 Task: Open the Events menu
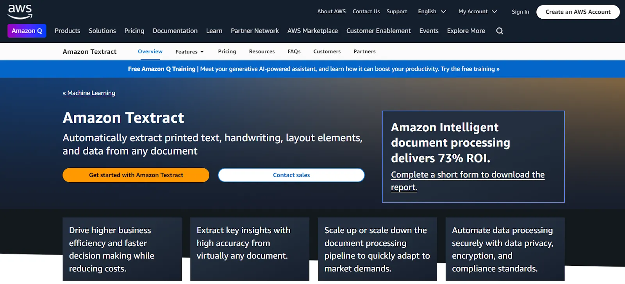coord(429,31)
